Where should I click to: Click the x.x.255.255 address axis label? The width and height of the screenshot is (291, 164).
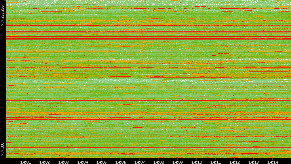pos(2,16)
